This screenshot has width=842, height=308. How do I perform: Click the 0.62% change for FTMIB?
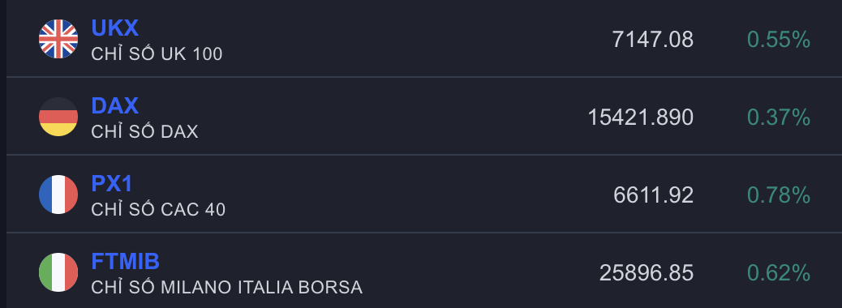[x=779, y=273]
